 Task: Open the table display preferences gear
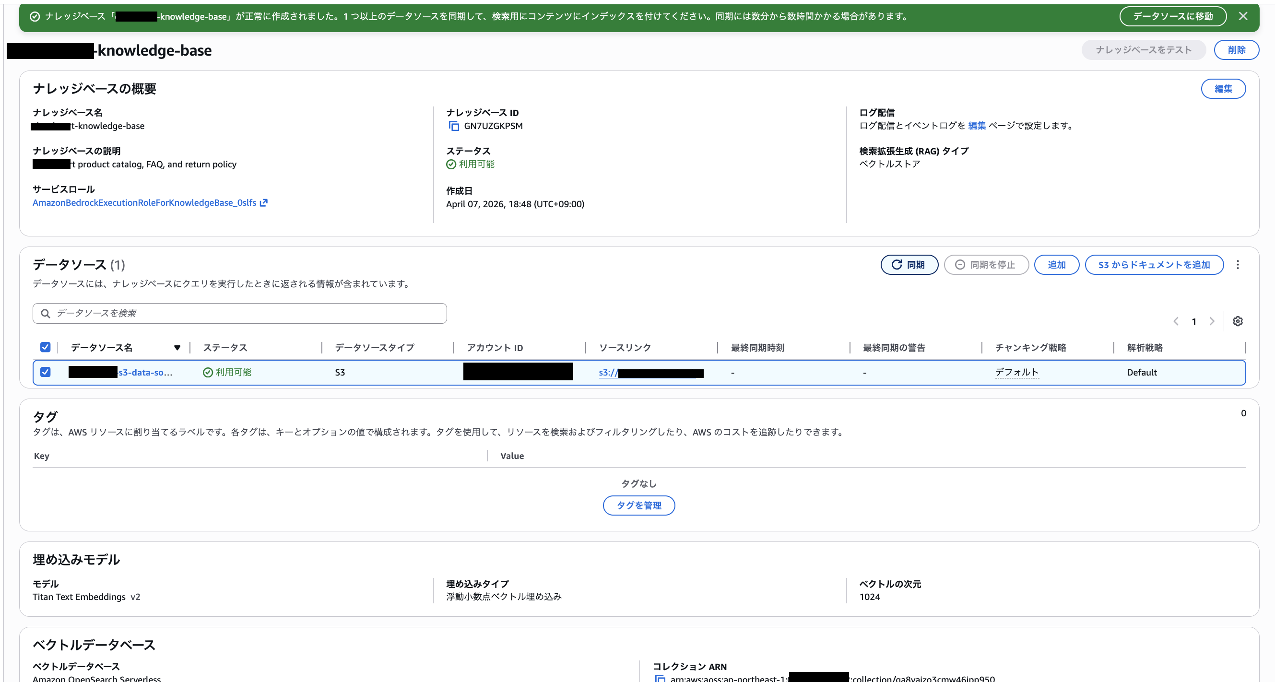1238,321
